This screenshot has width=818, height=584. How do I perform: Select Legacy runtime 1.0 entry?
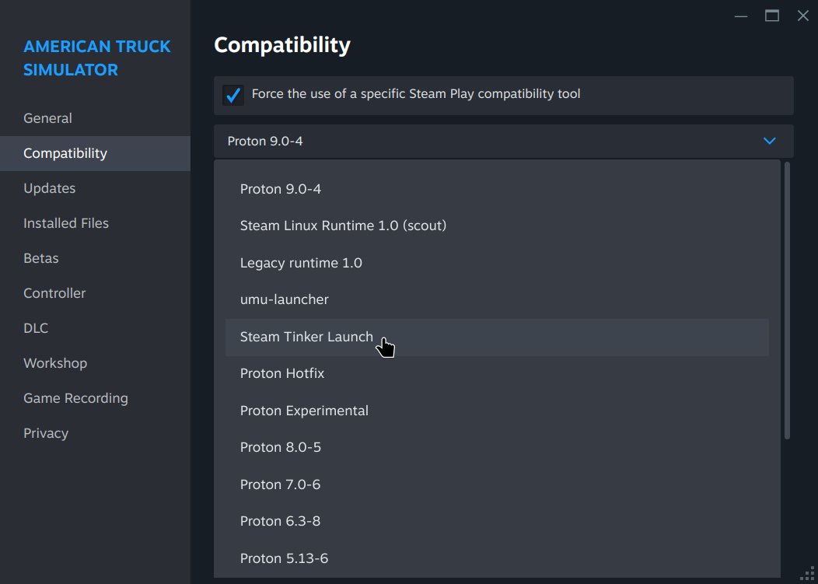(301, 263)
